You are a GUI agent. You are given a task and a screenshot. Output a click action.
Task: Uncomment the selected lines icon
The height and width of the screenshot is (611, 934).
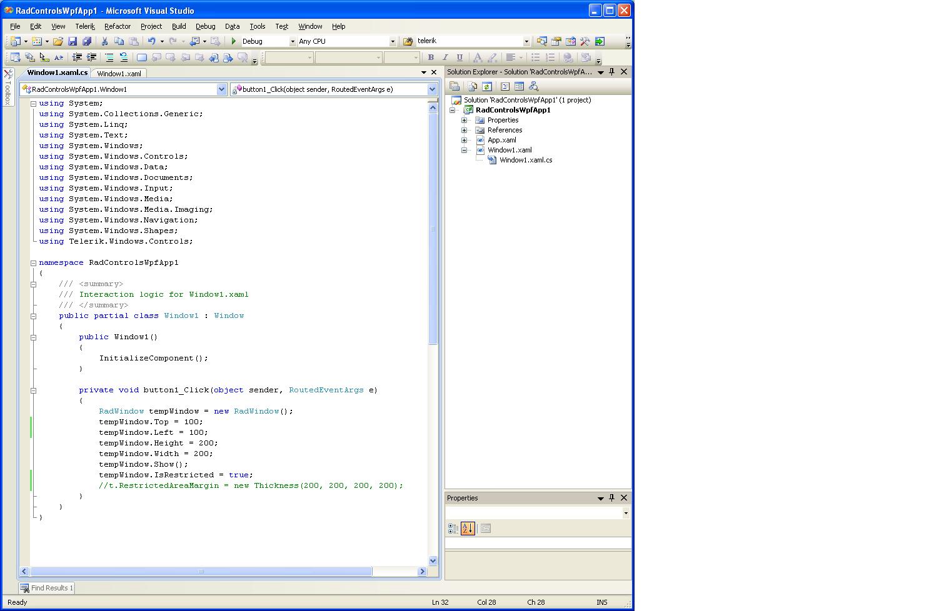click(124, 57)
